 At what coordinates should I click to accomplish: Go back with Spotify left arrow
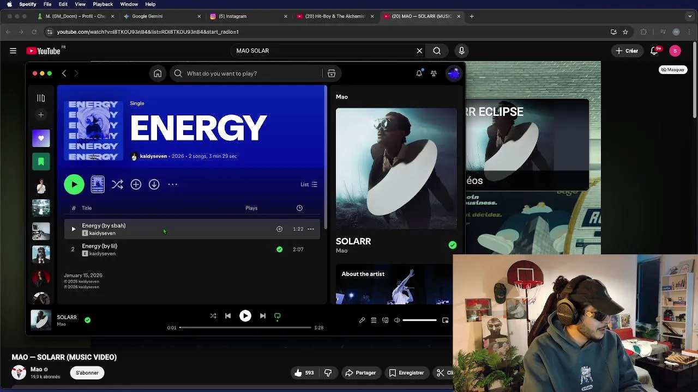(x=64, y=73)
